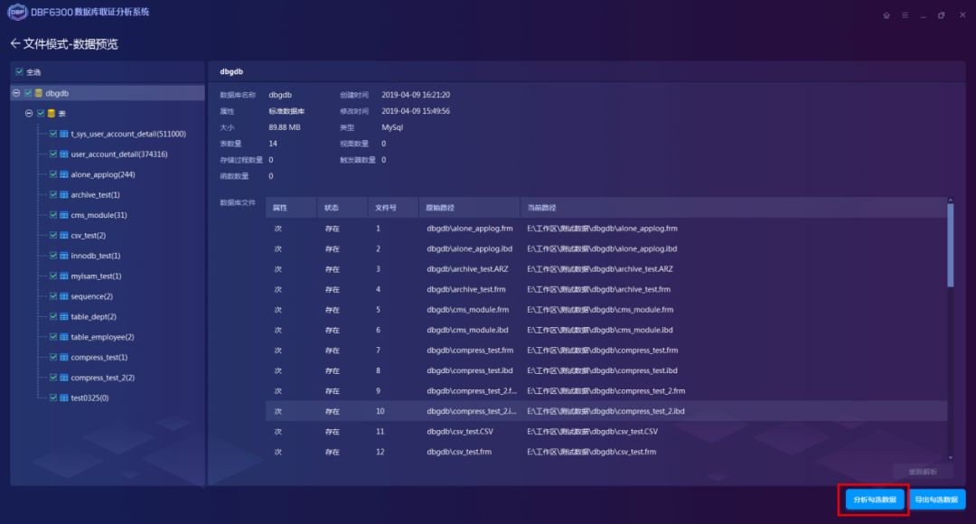Click table icon of archive_test(1)
976x524 pixels.
coord(63,195)
